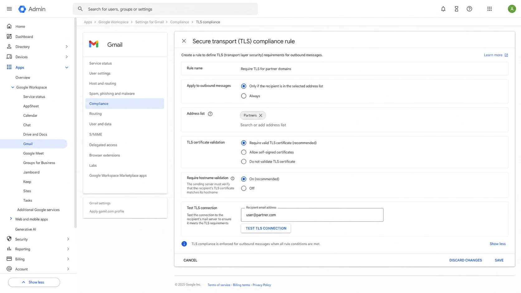This screenshot has width=521, height=293.
Task: Click the Account at-sign icon
Action: tap(9, 269)
